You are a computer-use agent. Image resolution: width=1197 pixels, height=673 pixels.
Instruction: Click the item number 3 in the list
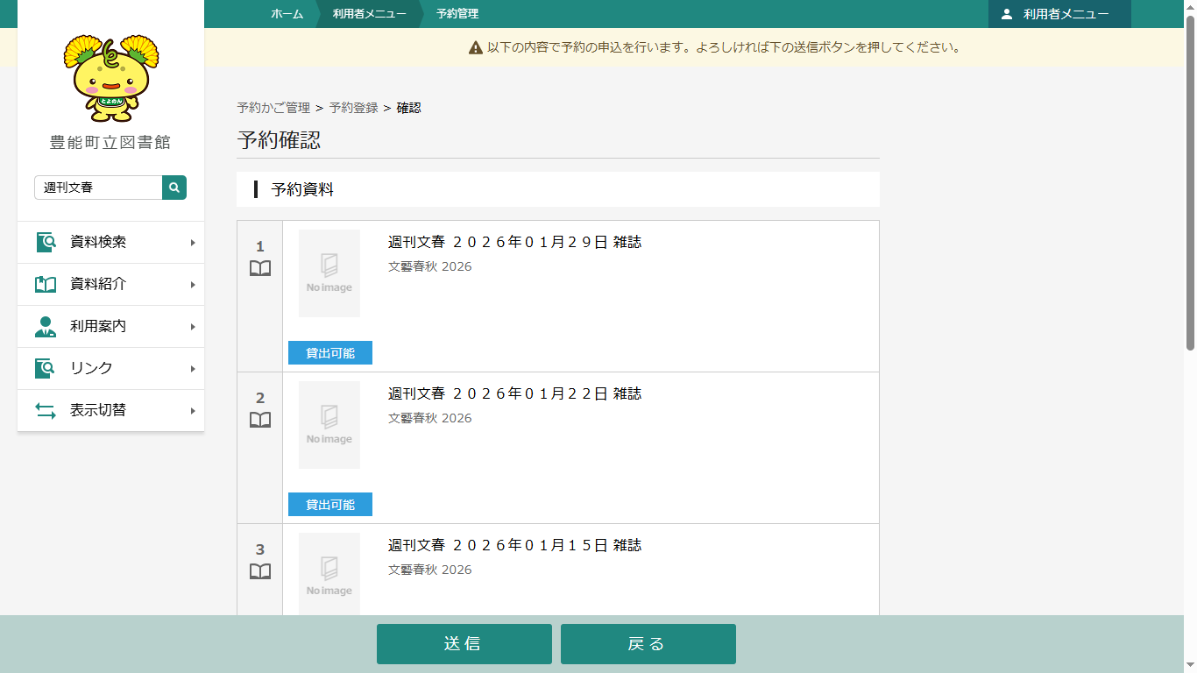260,550
